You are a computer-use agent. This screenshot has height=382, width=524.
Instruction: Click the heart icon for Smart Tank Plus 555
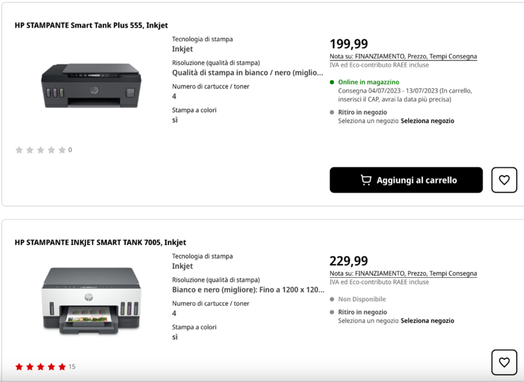504,180
